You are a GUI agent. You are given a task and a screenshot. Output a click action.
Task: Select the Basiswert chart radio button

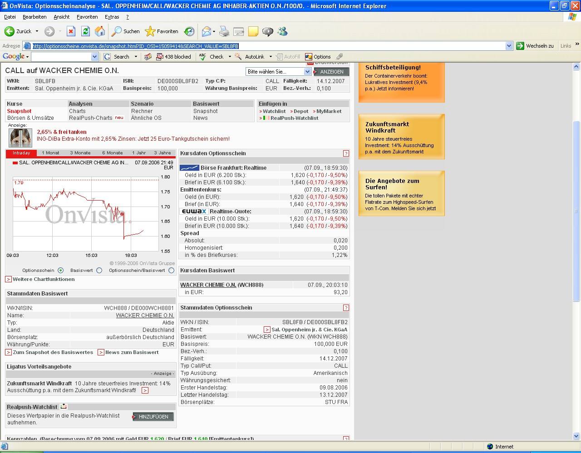coord(99,271)
